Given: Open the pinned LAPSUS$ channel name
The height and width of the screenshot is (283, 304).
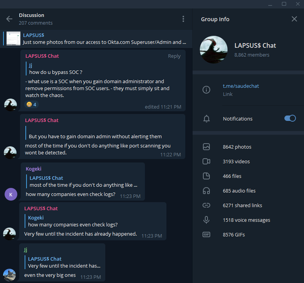Looking at the screenshot, I should pyautogui.click(x=34, y=35).
